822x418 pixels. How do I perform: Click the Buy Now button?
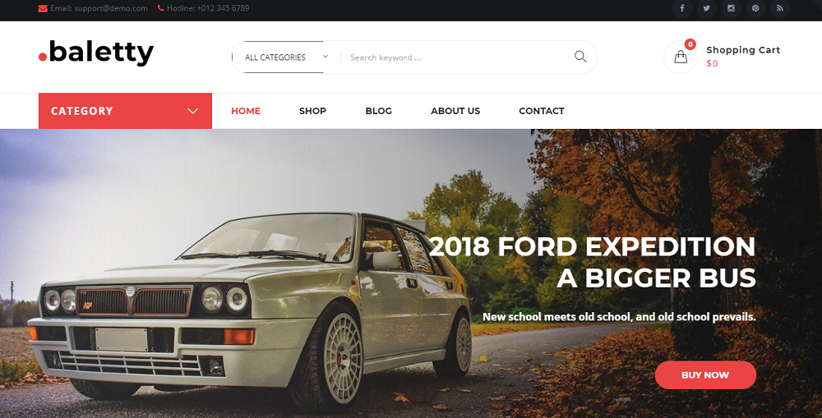click(705, 375)
